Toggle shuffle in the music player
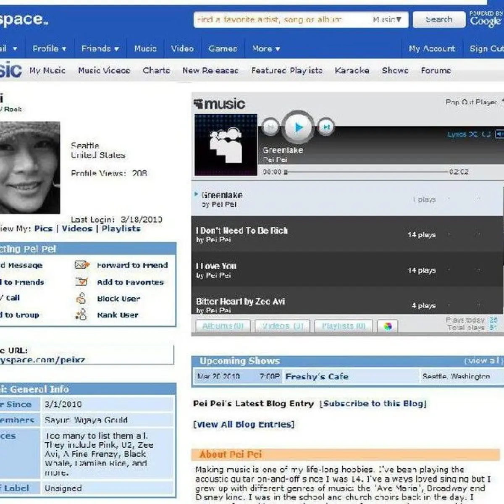504x504 pixels. [473, 134]
